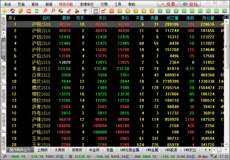Image resolution: width=230 pixels, height=160 pixels.
Task: Click the alert bell icon
Action: [77, 11]
